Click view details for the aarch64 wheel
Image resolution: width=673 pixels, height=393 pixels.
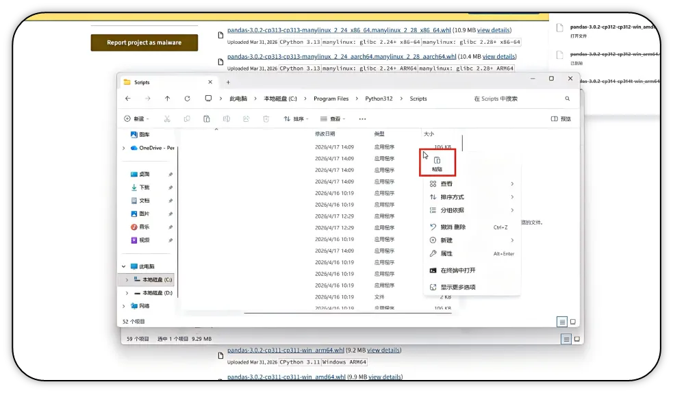498,57
